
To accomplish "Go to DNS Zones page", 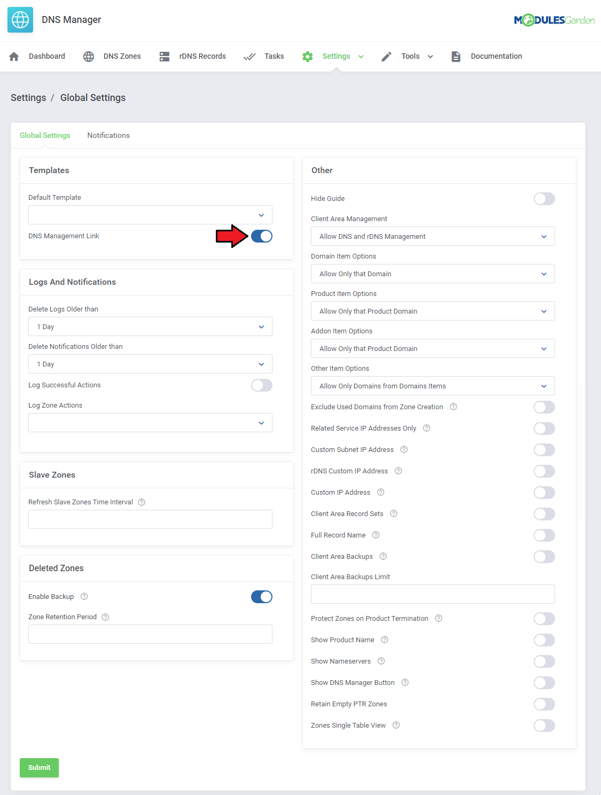I will [x=112, y=57].
